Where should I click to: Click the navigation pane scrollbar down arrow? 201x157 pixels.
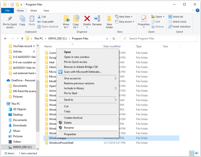pyautogui.click(x=37, y=149)
